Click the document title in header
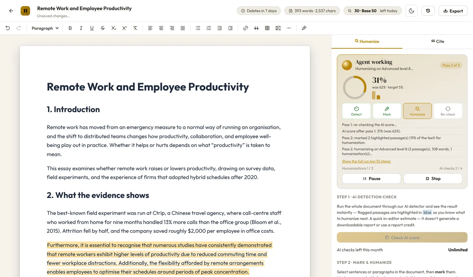This screenshot has height=277, width=473. [84, 8]
